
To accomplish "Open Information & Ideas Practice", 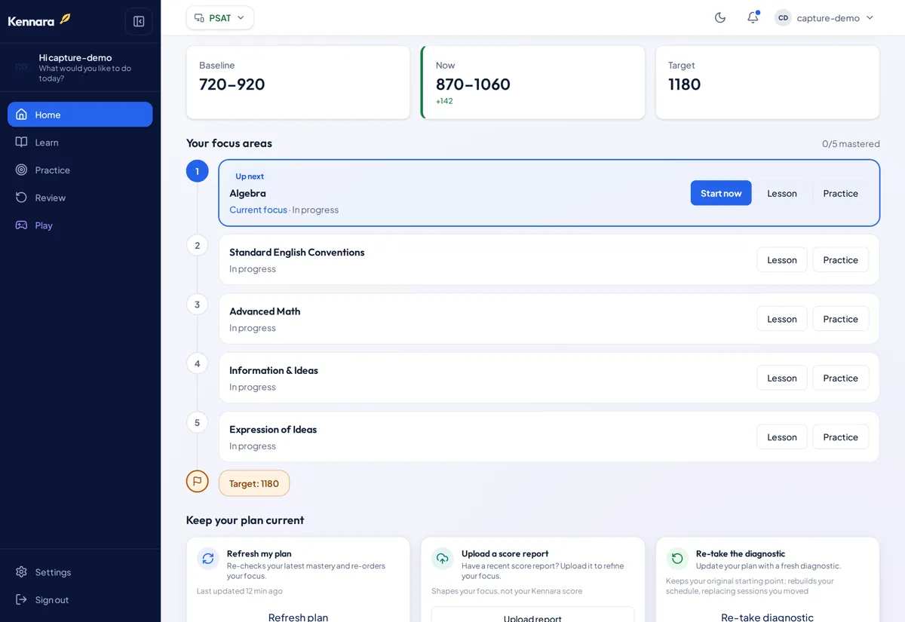I will (841, 378).
